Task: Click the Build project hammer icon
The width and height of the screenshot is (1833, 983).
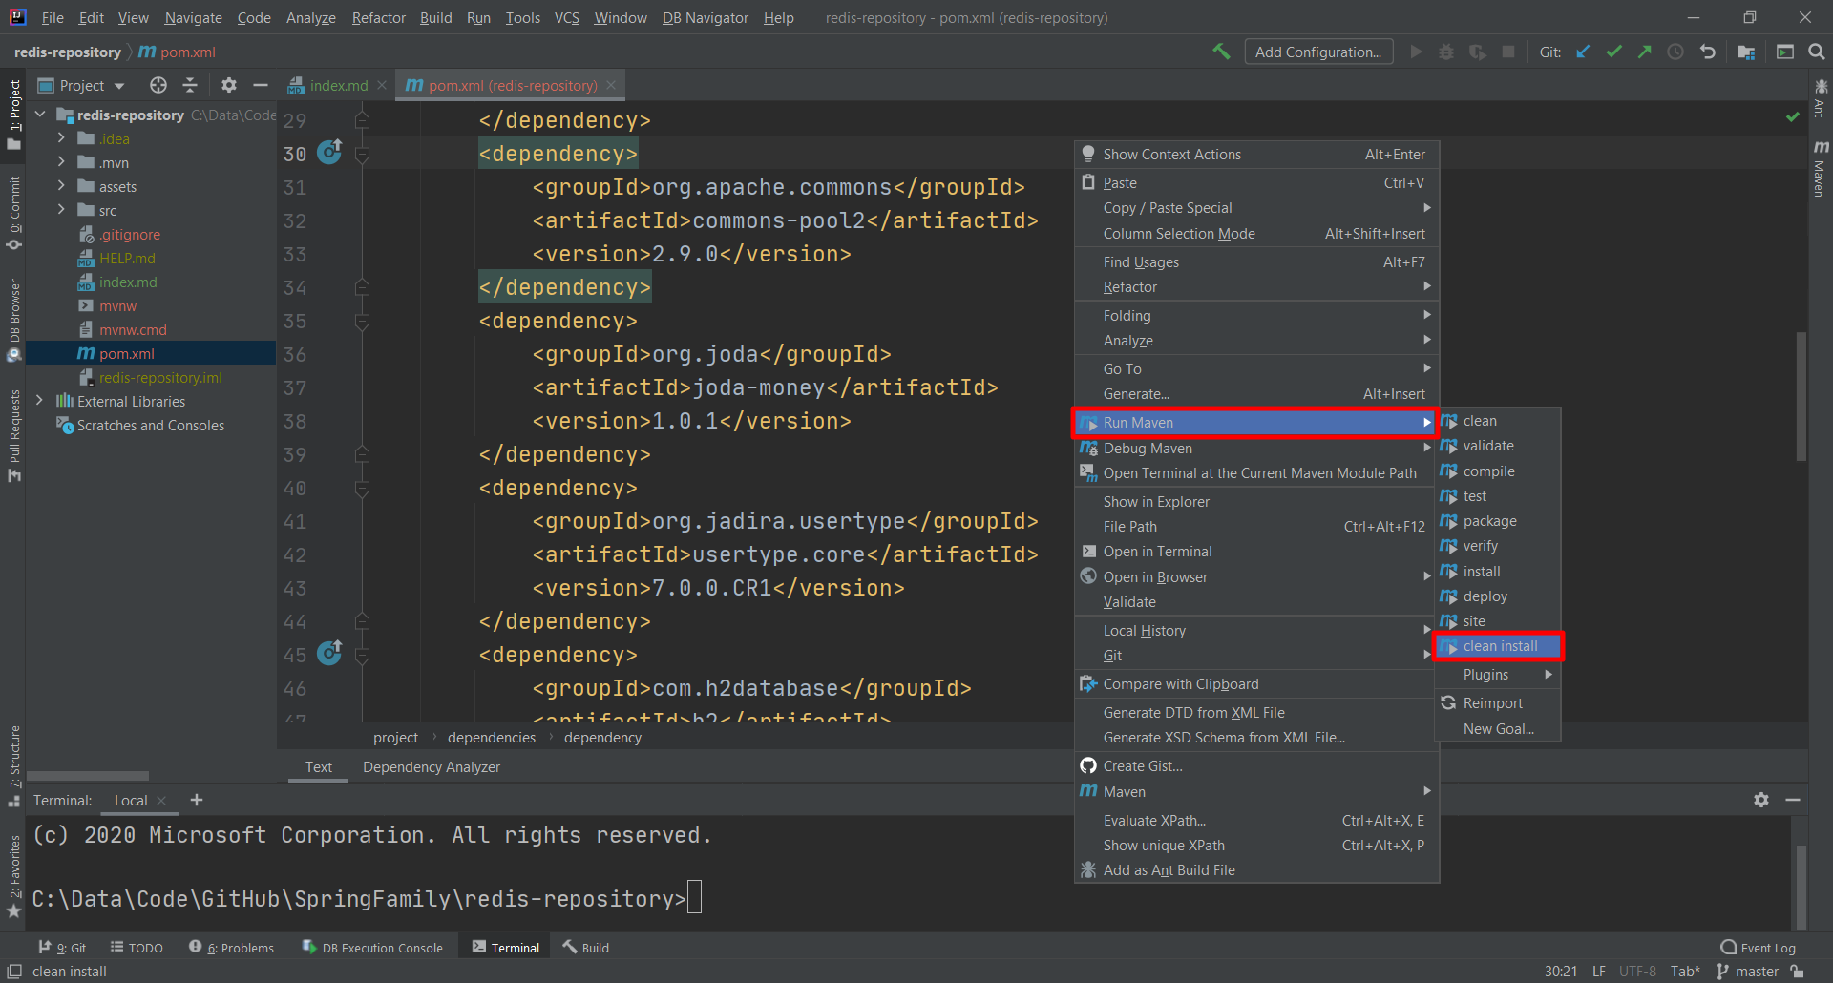Action: 1221,52
